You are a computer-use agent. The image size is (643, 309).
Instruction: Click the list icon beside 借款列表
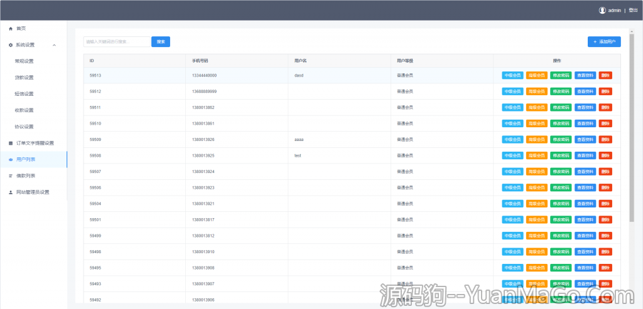(11, 176)
